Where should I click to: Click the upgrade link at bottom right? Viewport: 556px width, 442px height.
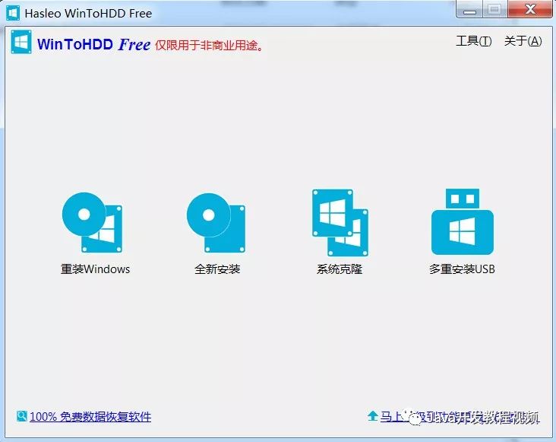tap(460, 417)
